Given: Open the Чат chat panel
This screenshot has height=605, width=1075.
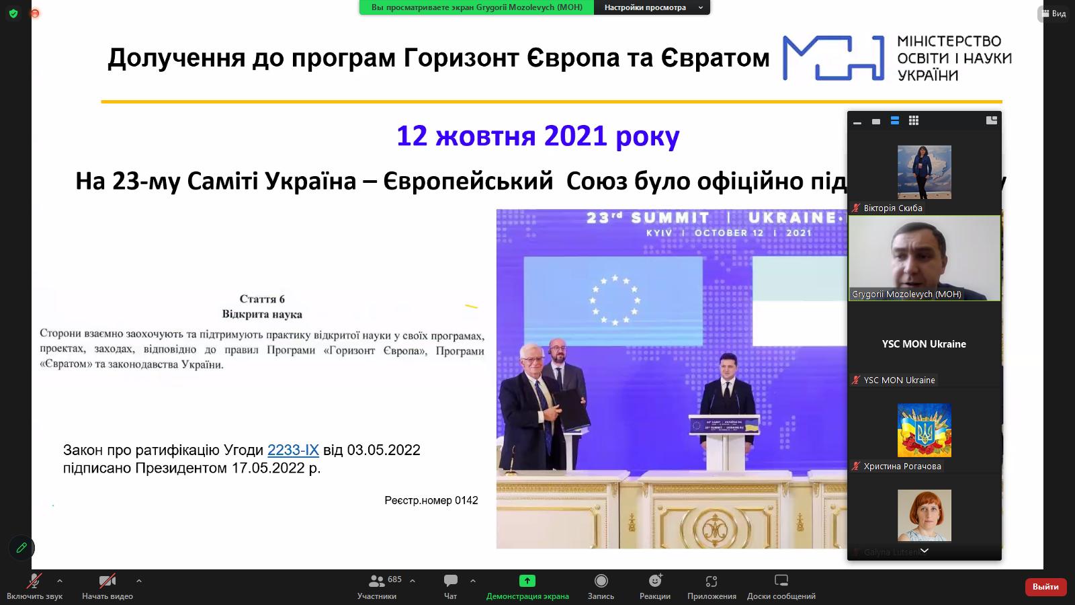Looking at the screenshot, I should pos(450,586).
